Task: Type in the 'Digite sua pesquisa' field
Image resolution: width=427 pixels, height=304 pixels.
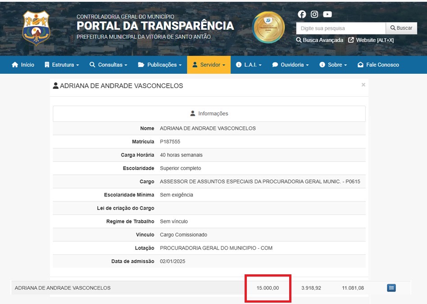Action: tap(341, 28)
